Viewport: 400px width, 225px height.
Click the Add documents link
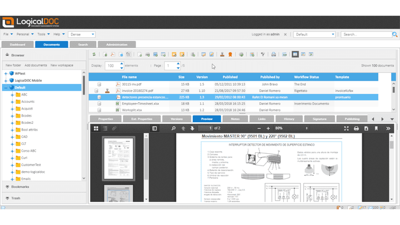(36, 65)
